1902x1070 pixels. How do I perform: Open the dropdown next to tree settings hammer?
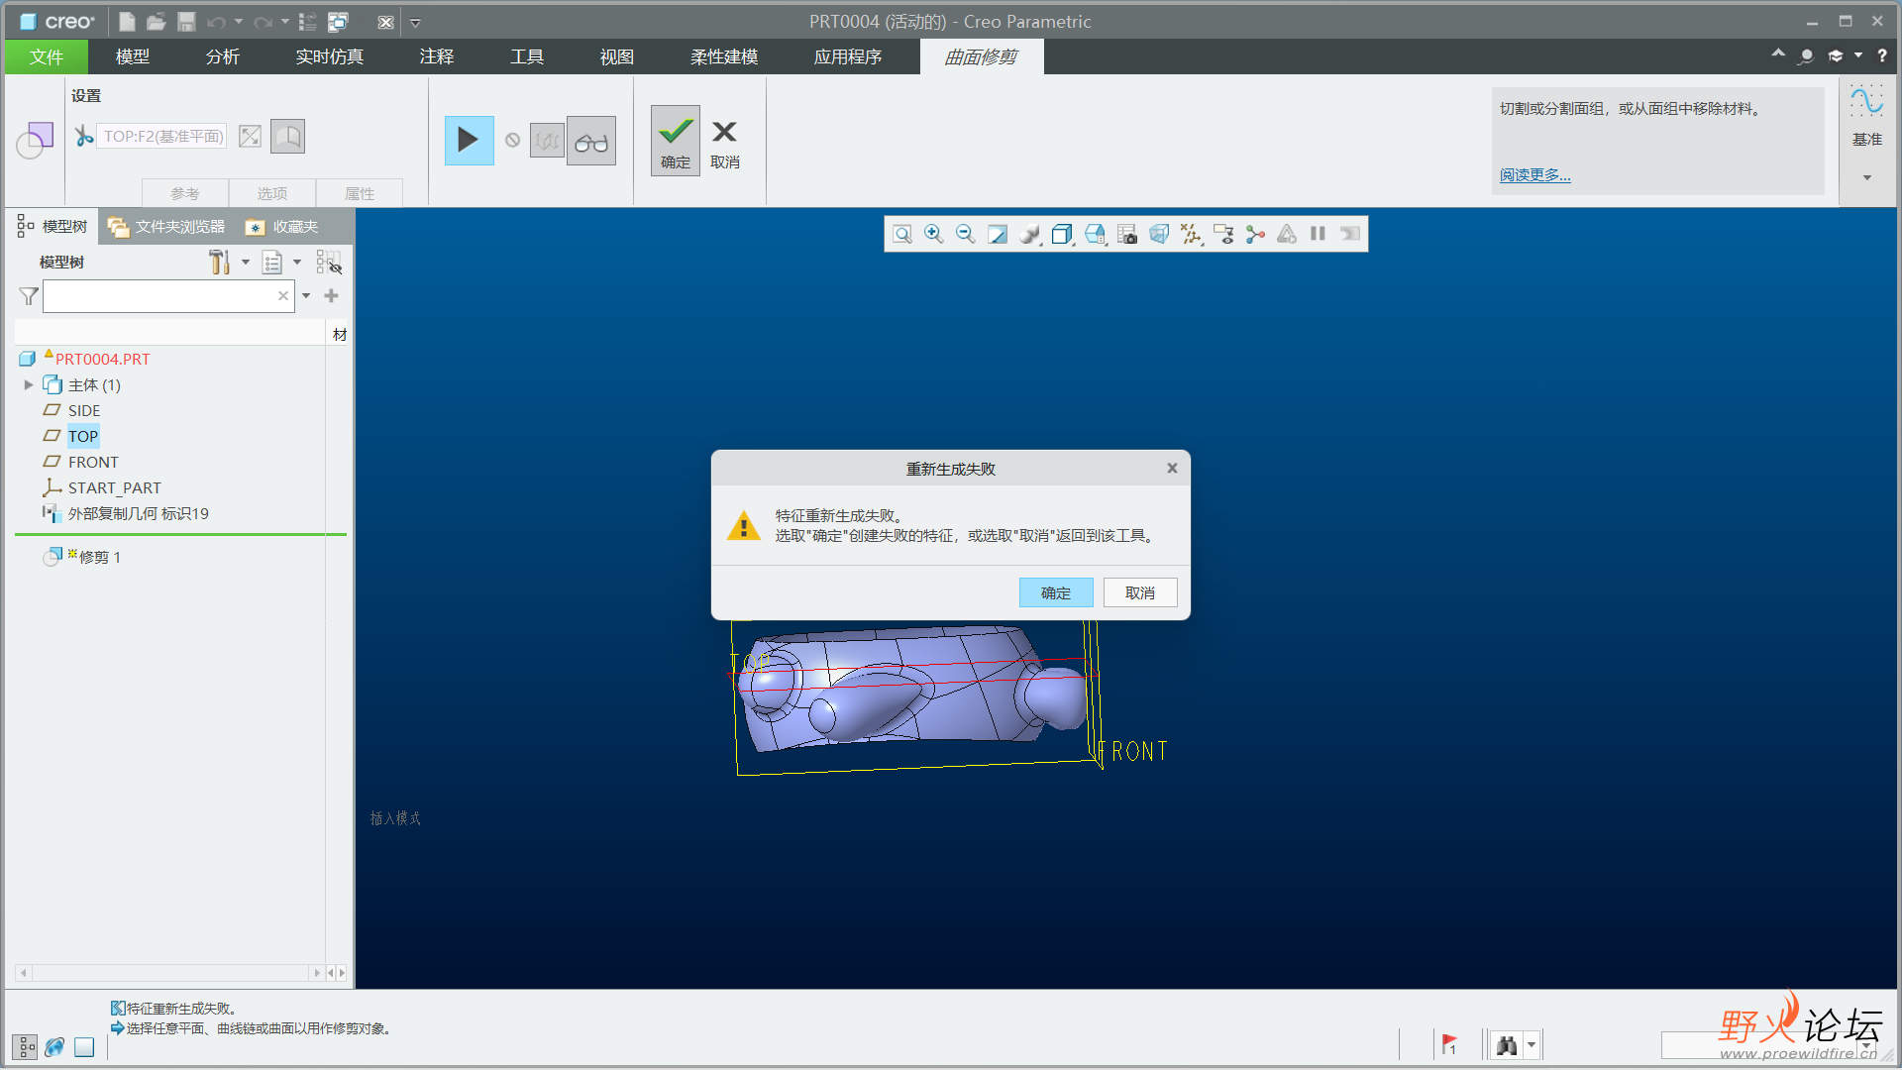246,263
